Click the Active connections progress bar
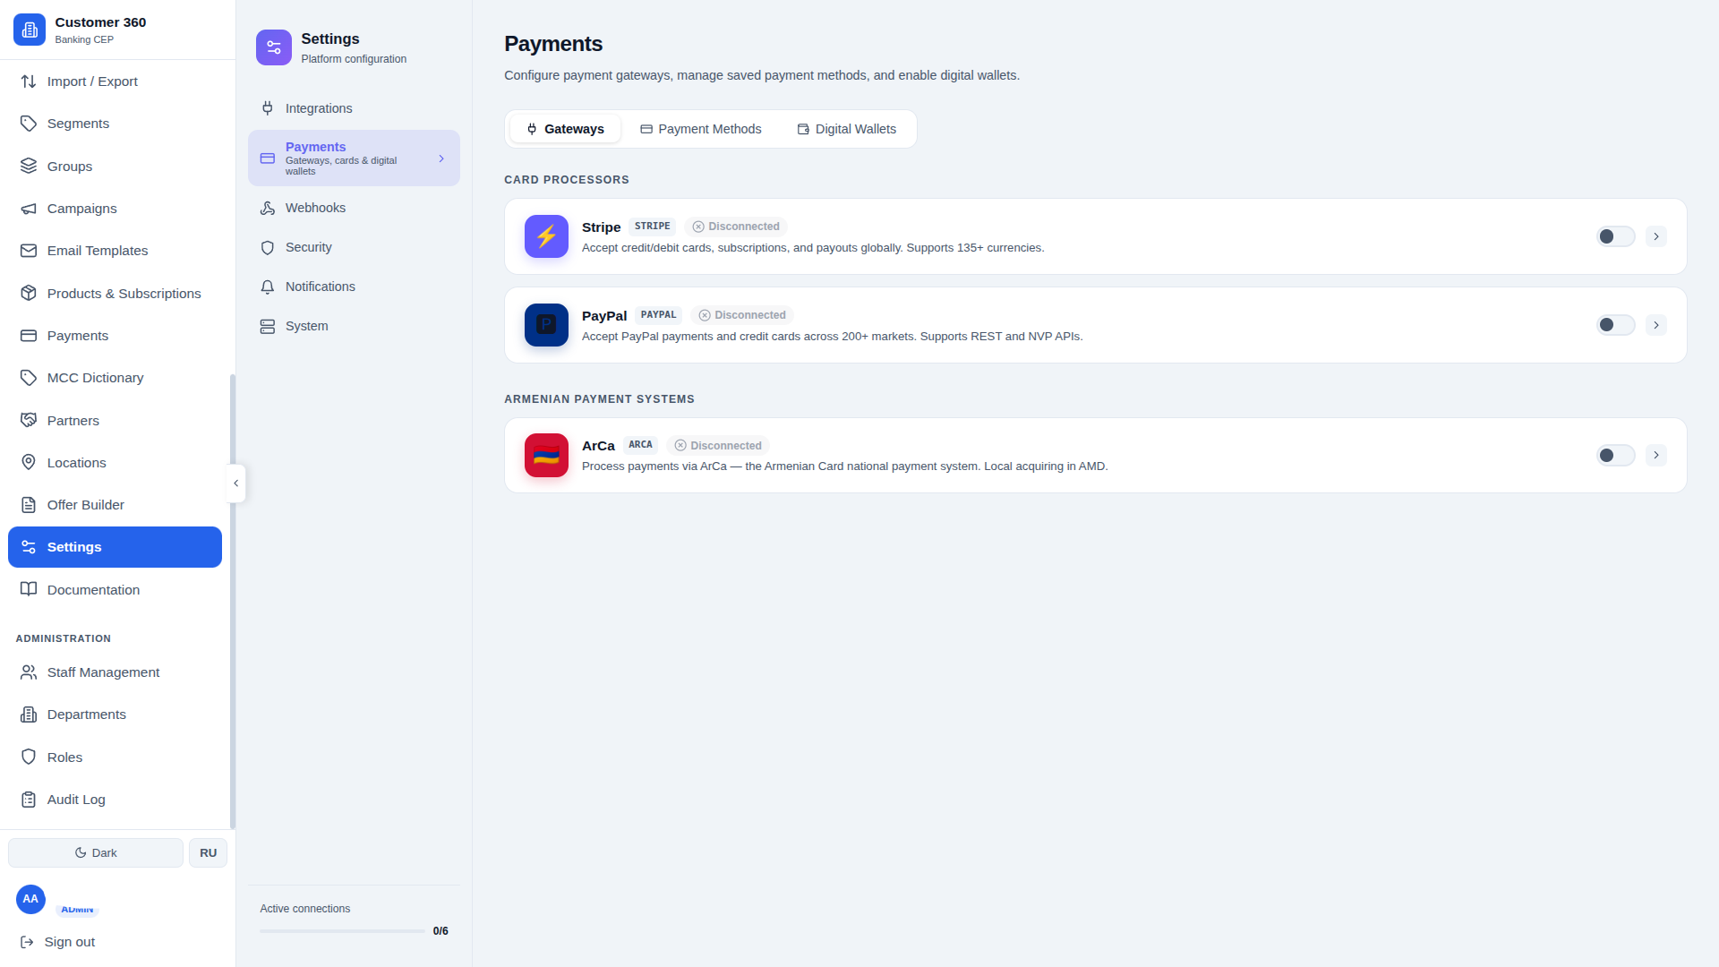The height and width of the screenshot is (967, 1719). point(342,931)
